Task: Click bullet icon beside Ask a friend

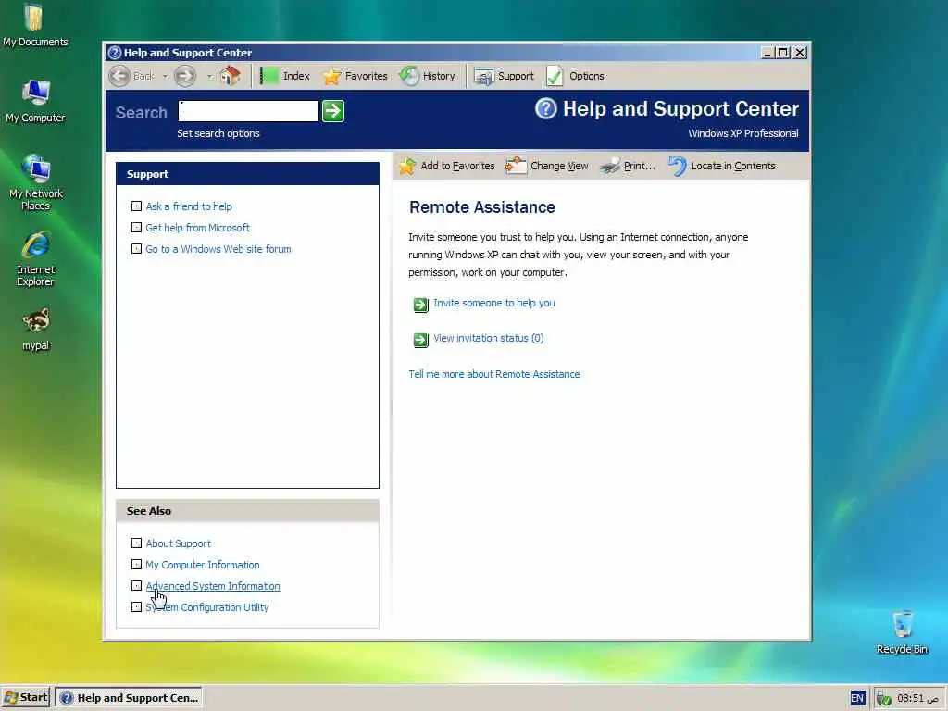Action: click(x=137, y=206)
